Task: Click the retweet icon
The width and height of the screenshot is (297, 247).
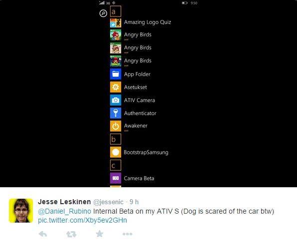Action: coord(71,234)
